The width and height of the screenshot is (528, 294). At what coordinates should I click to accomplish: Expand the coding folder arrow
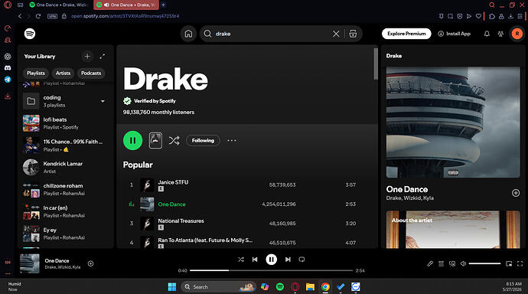103,101
